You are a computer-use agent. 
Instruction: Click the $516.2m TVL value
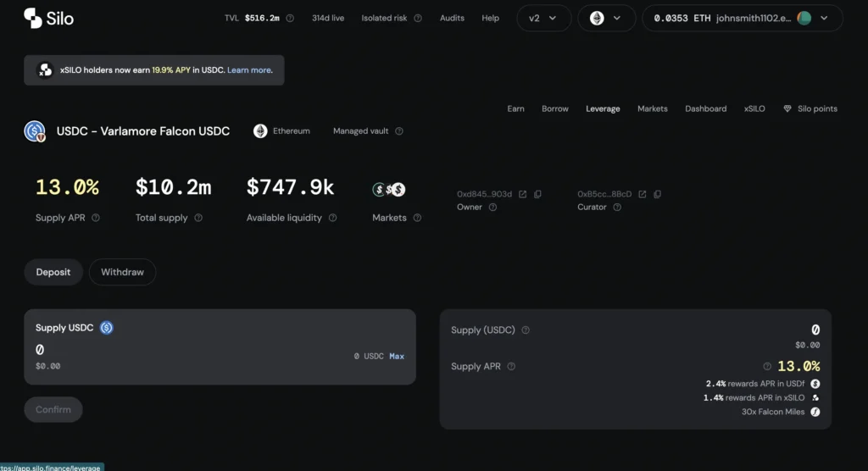pos(263,19)
